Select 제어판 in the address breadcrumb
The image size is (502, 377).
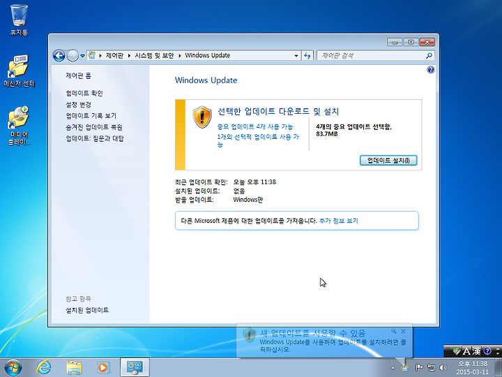(x=114, y=55)
